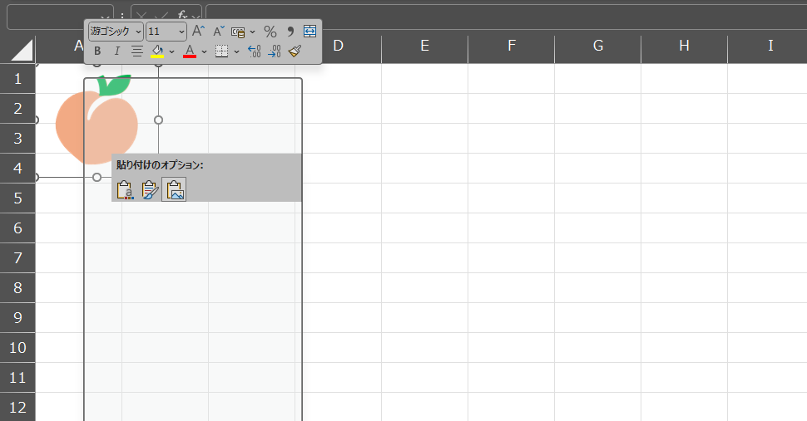Click the decrease font size icon
This screenshot has width=807, height=421.
click(219, 32)
